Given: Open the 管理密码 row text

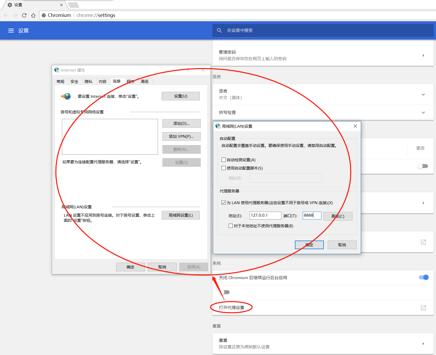Looking at the screenshot, I should (x=228, y=52).
